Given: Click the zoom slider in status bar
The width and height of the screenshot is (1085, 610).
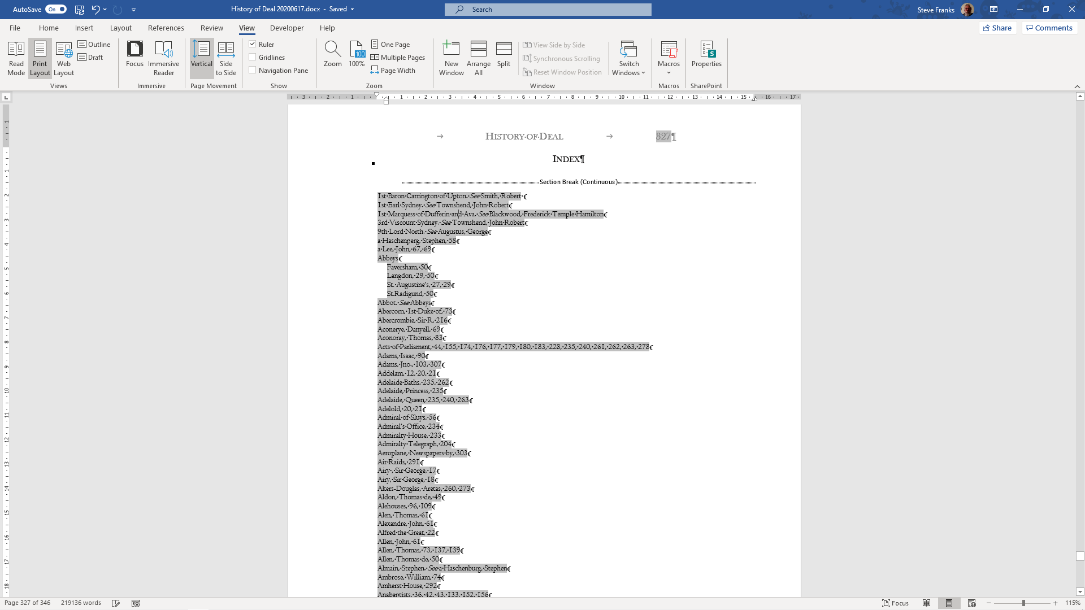Looking at the screenshot, I should 1023,603.
